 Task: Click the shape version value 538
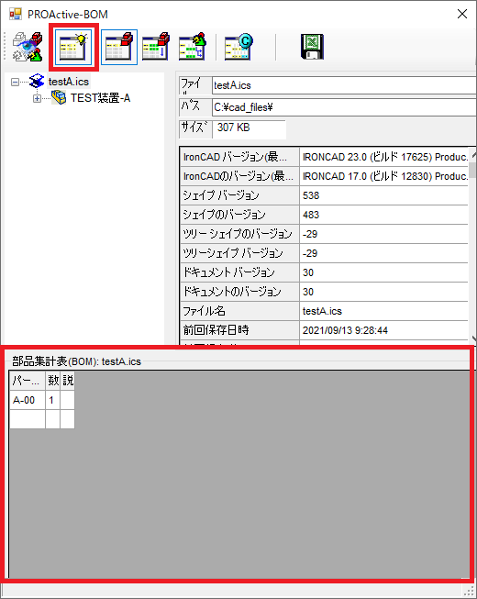click(x=383, y=195)
